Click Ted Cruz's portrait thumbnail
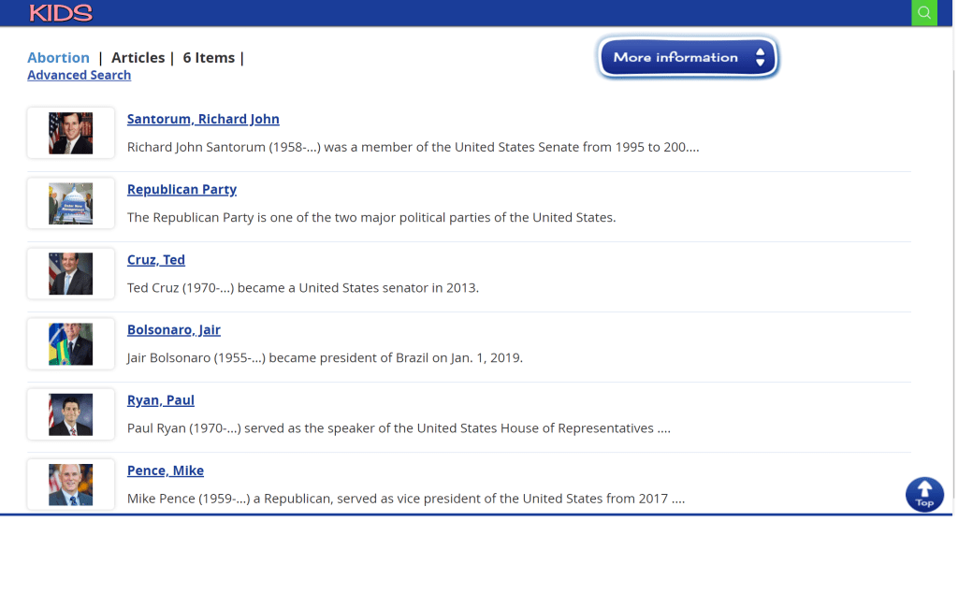Viewport: 958px width, 594px height. coord(71,273)
